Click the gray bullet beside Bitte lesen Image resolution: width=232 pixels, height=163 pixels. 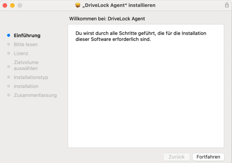click(9, 44)
